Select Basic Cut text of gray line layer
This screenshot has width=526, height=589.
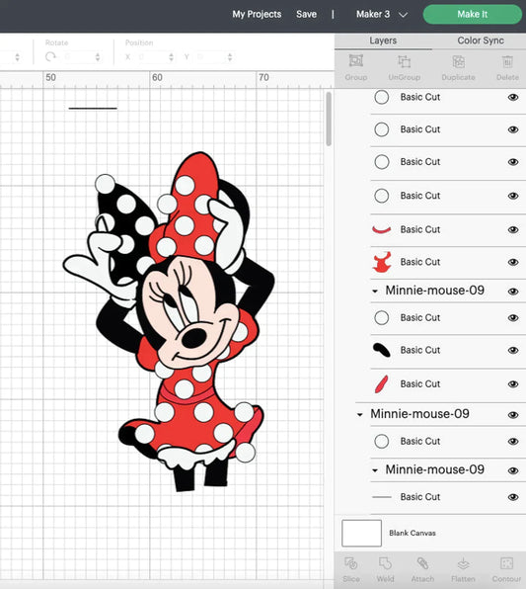click(x=419, y=496)
